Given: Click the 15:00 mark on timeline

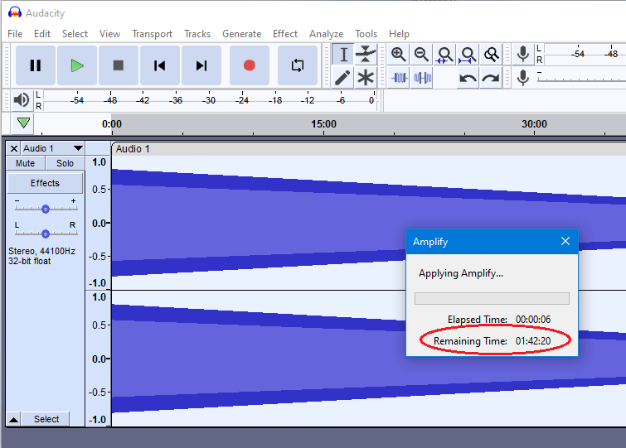Looking at the screenshot, I should 323,124.
